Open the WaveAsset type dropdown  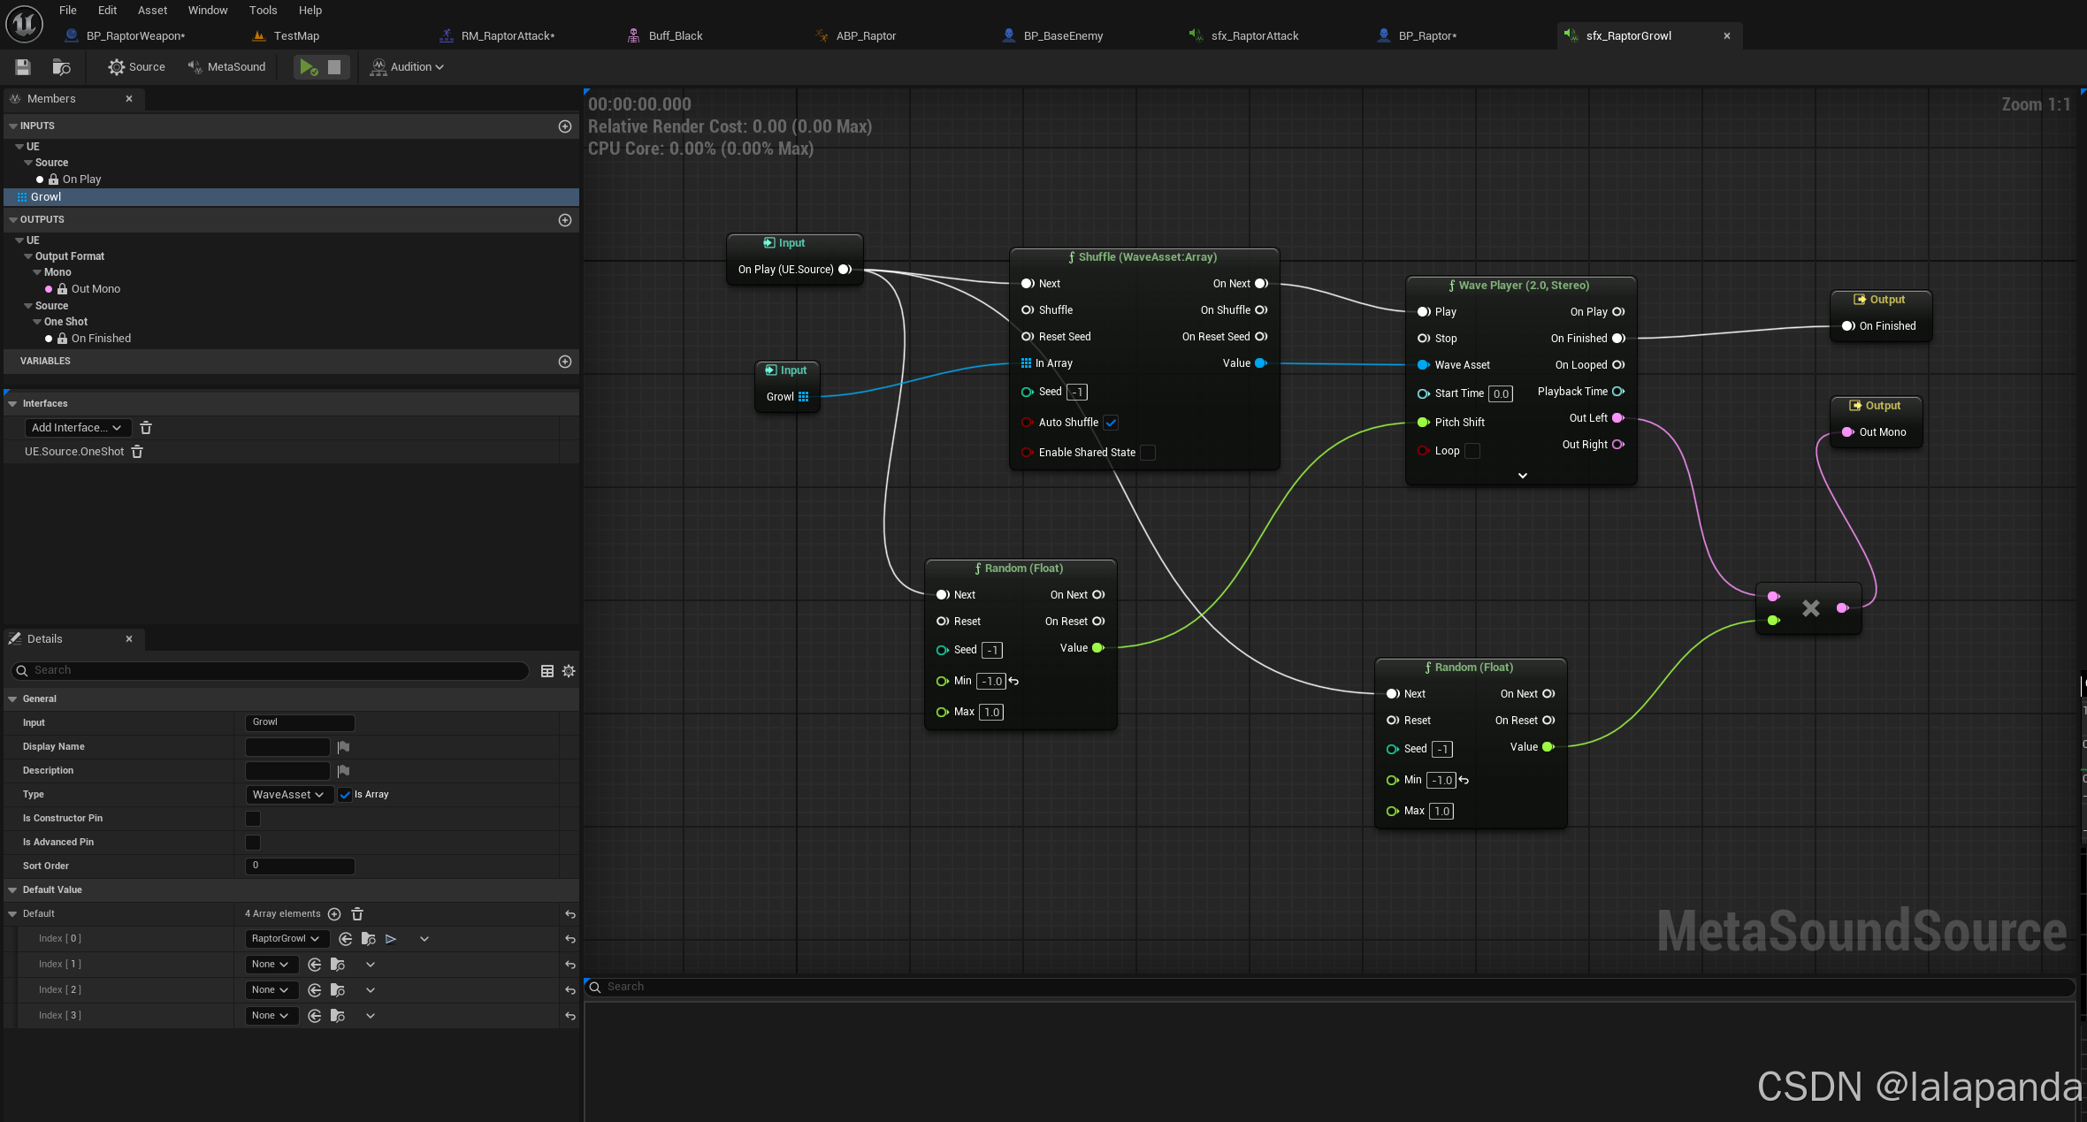(x=288, y=795)
